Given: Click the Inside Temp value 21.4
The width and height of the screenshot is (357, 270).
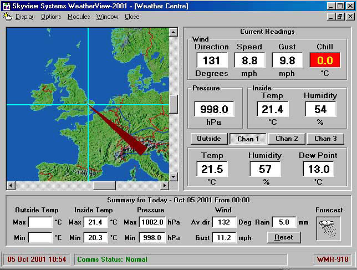Looking at the screenshot, I should [x=273, y=109].
